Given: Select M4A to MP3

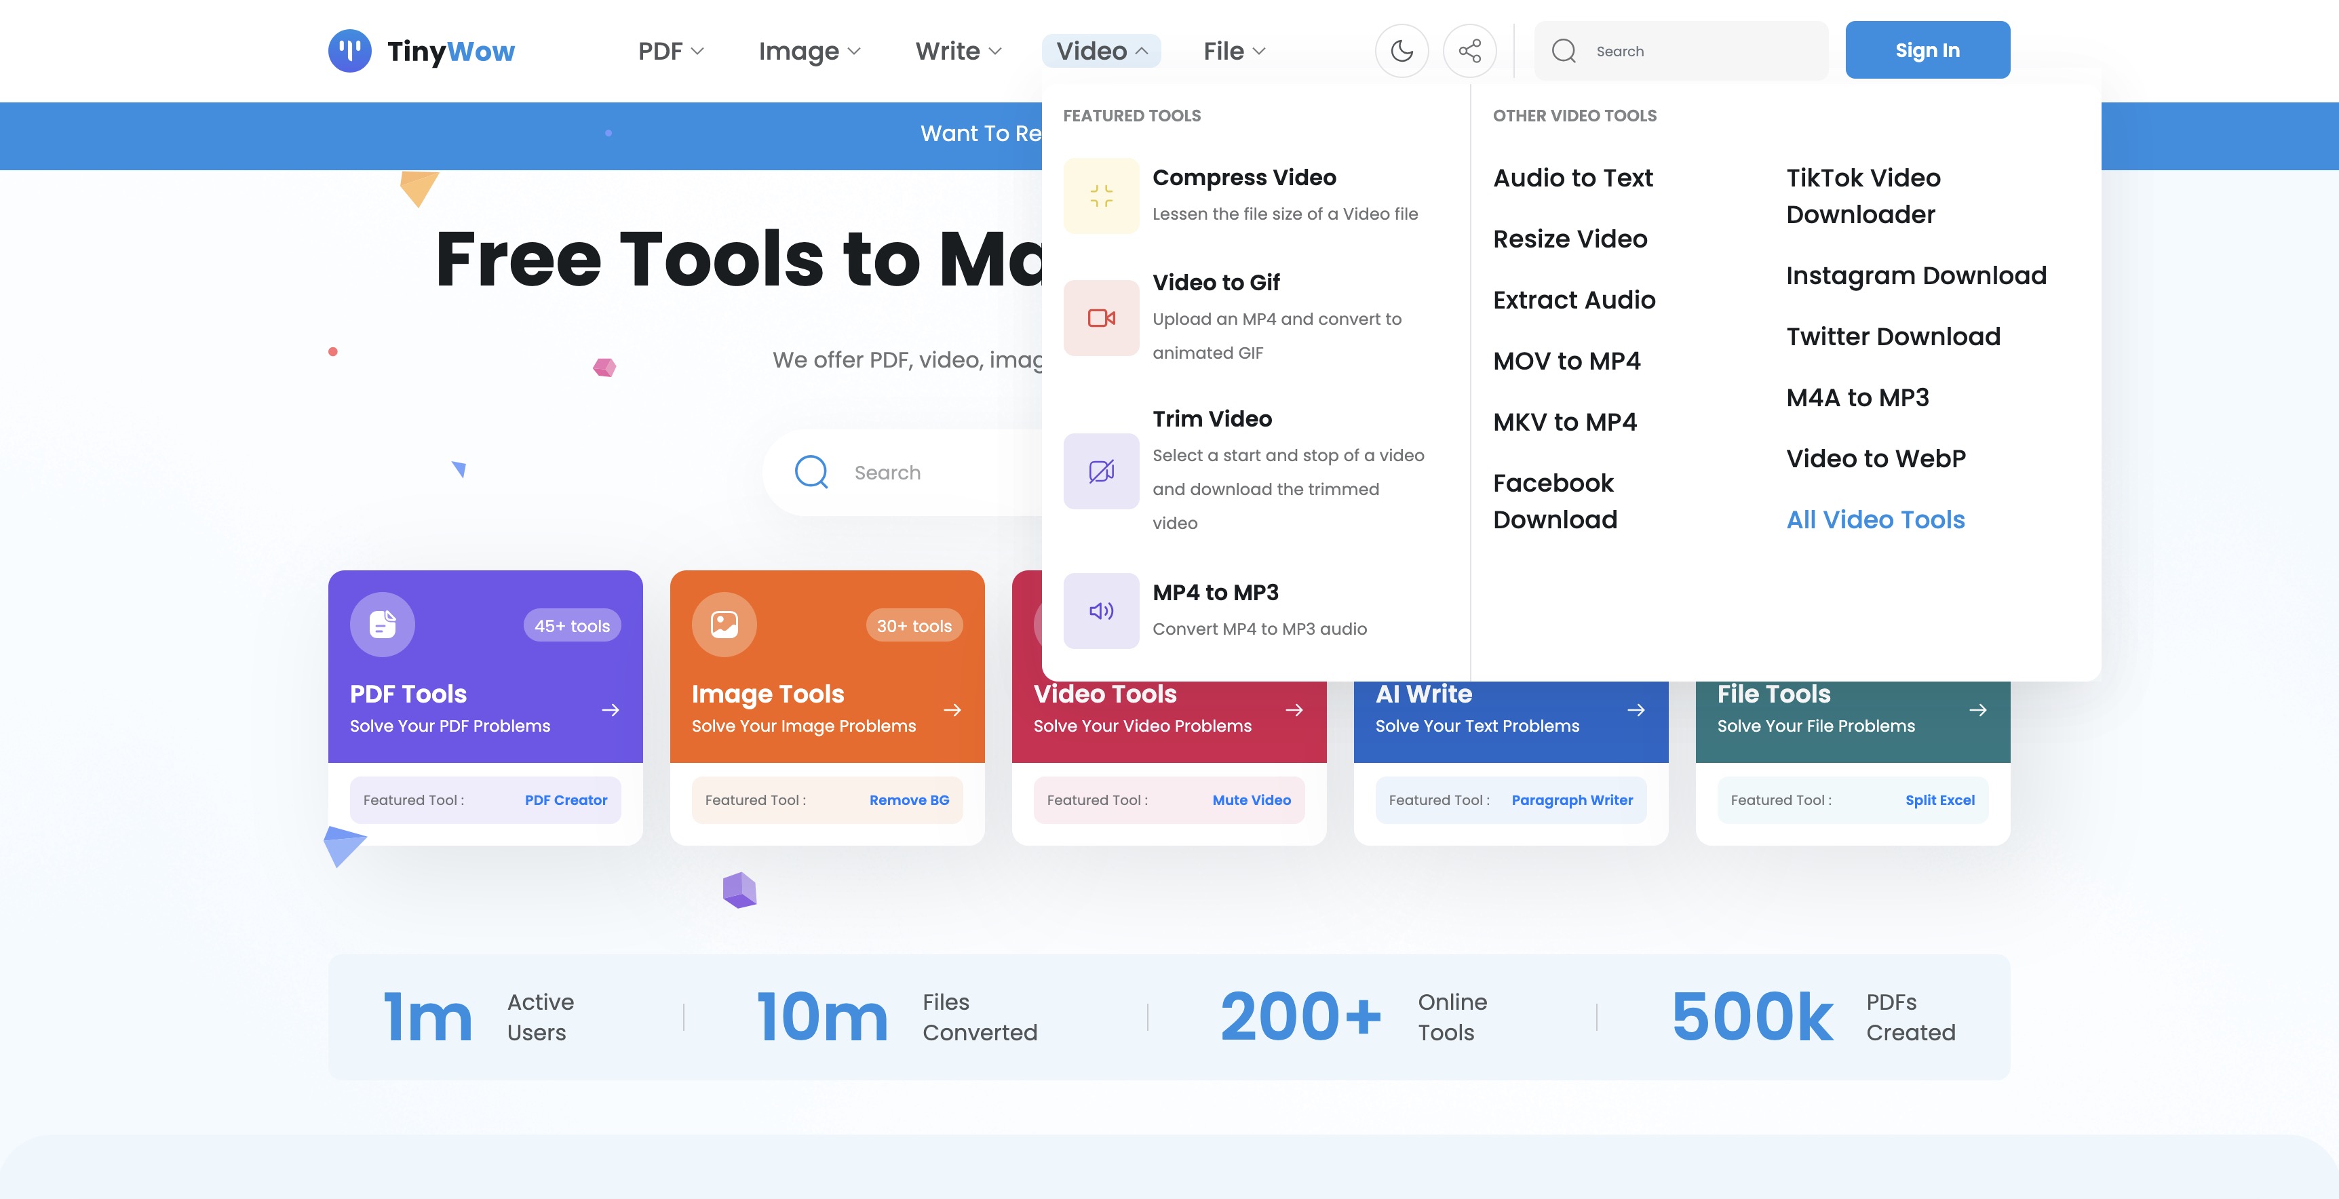Looking at the screenshot, I should 1857,397.
